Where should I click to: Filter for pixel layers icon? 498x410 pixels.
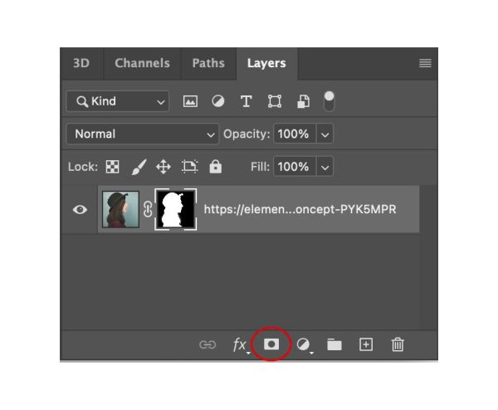190,101
